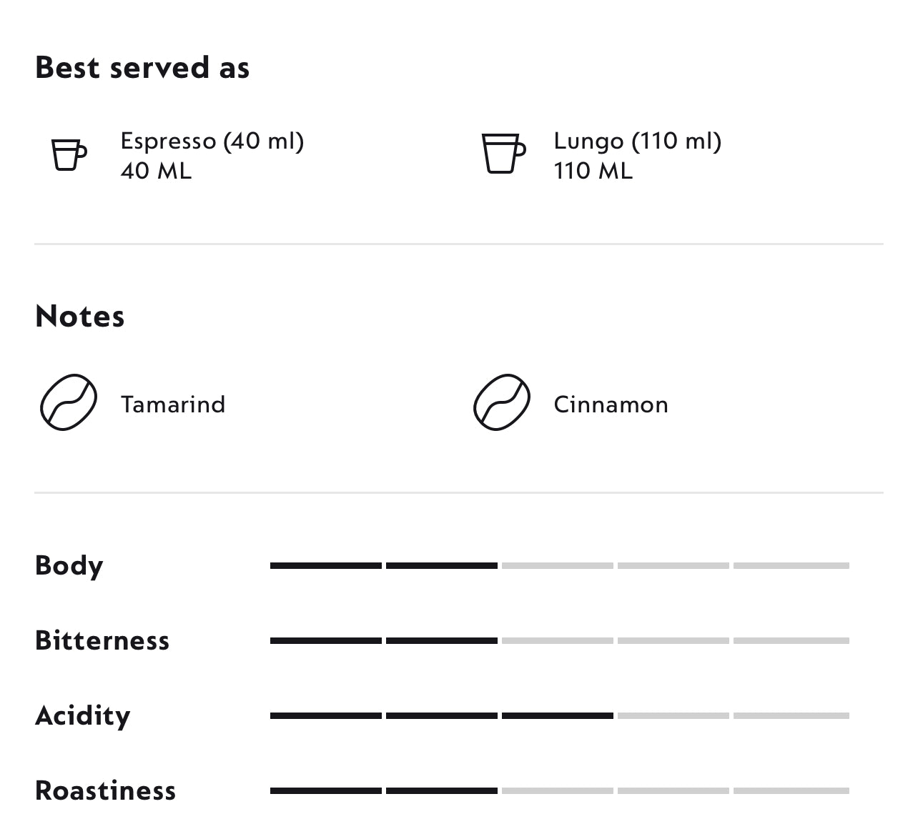Tap the Bitterness label
Image resolution: width=918 pixels, height=819 pixels.
click(102, 640)
